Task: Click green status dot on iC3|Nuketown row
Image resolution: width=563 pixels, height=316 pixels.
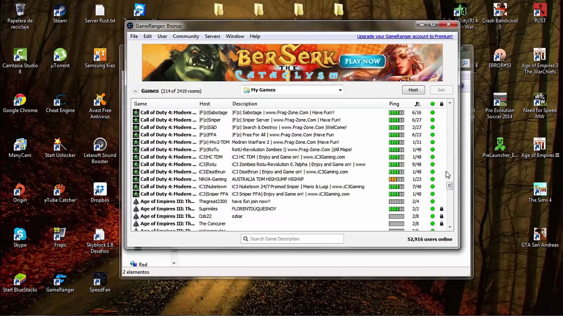Action: 433,187
